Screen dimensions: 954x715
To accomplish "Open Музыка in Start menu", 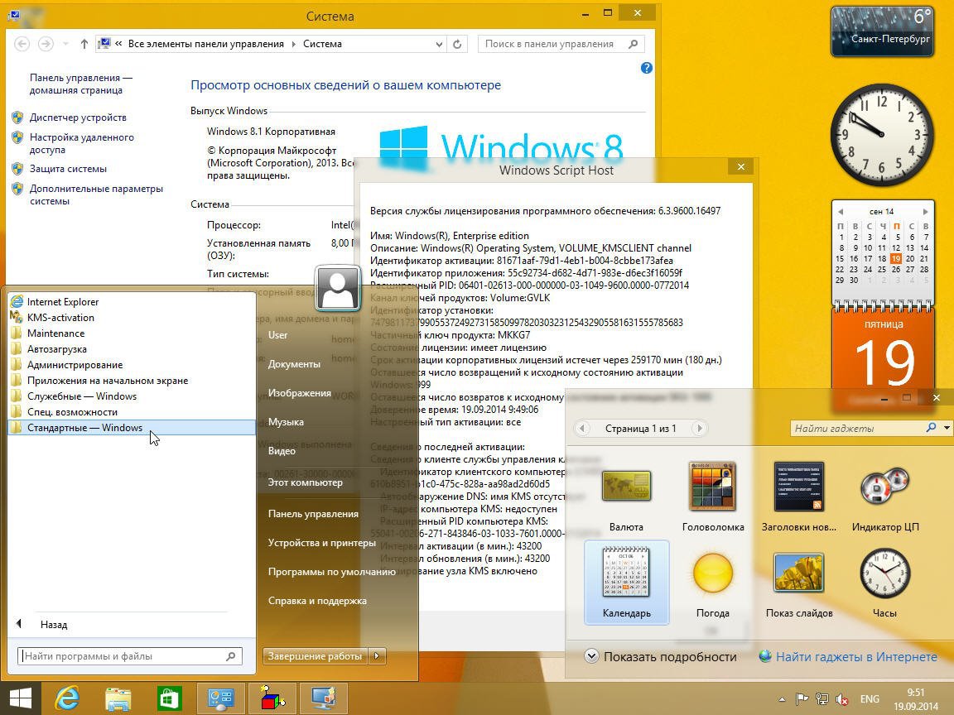I will pyautogui.click(x=286, y=422).
